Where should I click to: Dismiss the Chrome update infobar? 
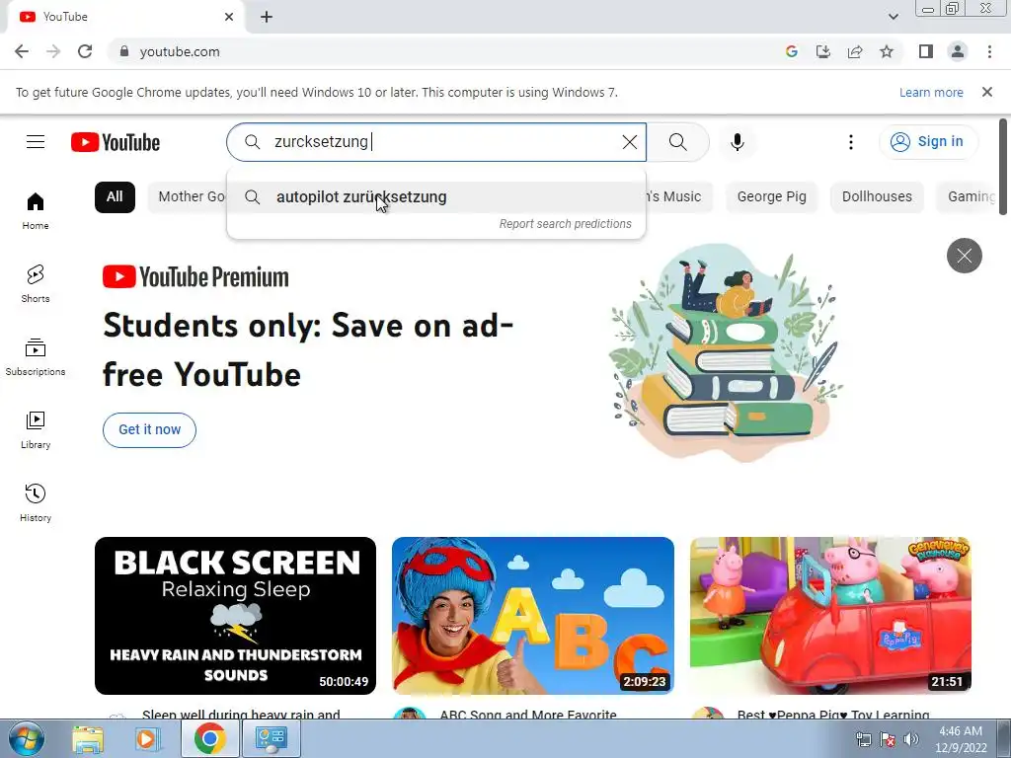987,92
